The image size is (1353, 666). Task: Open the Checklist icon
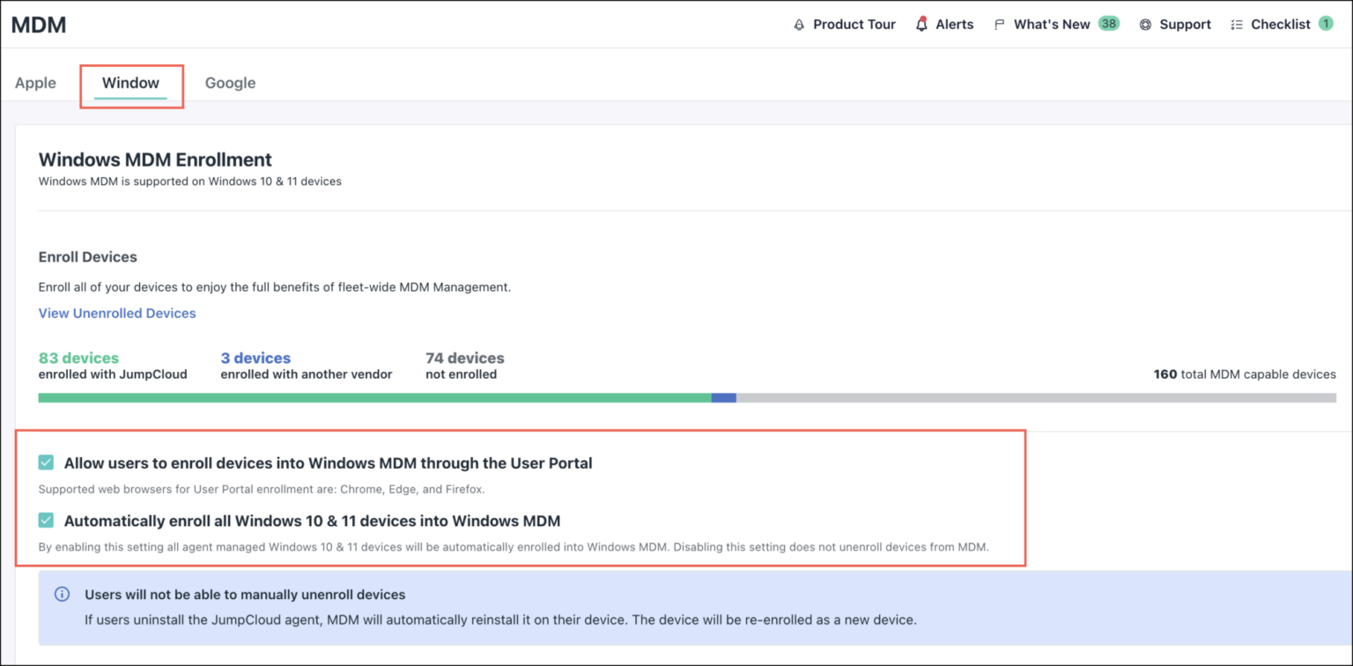1236,24
